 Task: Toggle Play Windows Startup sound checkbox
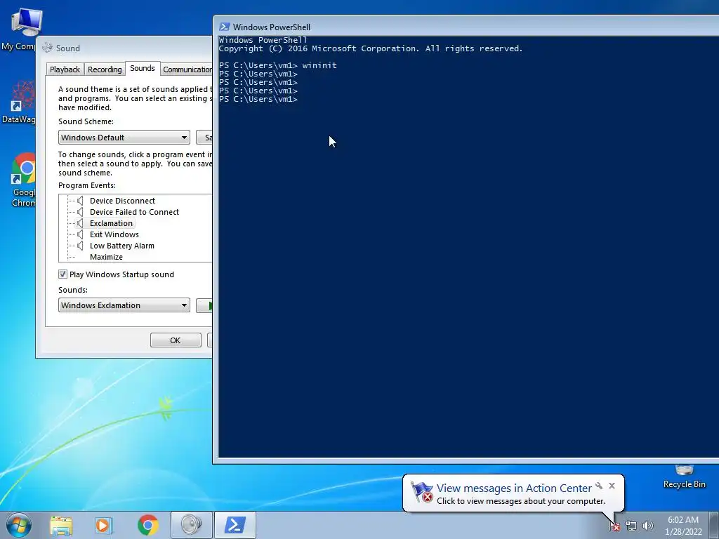pos(62,274)
